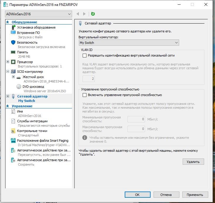Click 'Перезапустить, если ранее был ...' text

pos(44,155)
